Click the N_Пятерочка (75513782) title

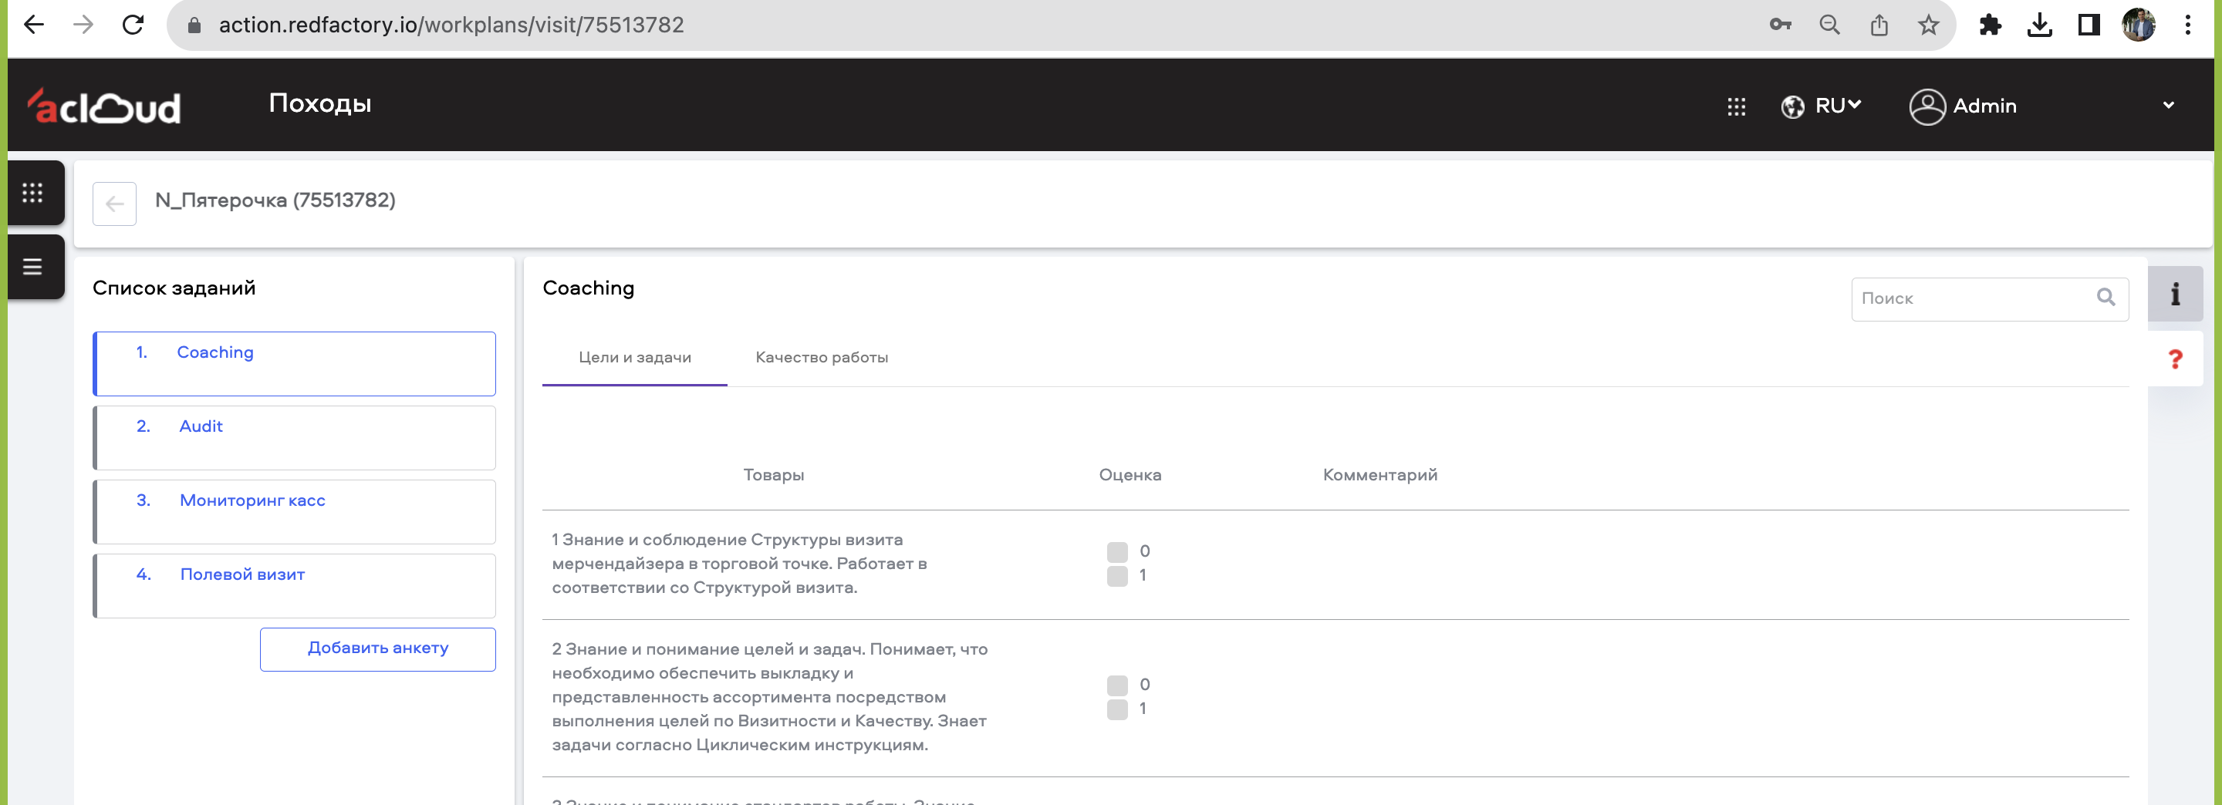pyautogui.click(x=275, y=200)
